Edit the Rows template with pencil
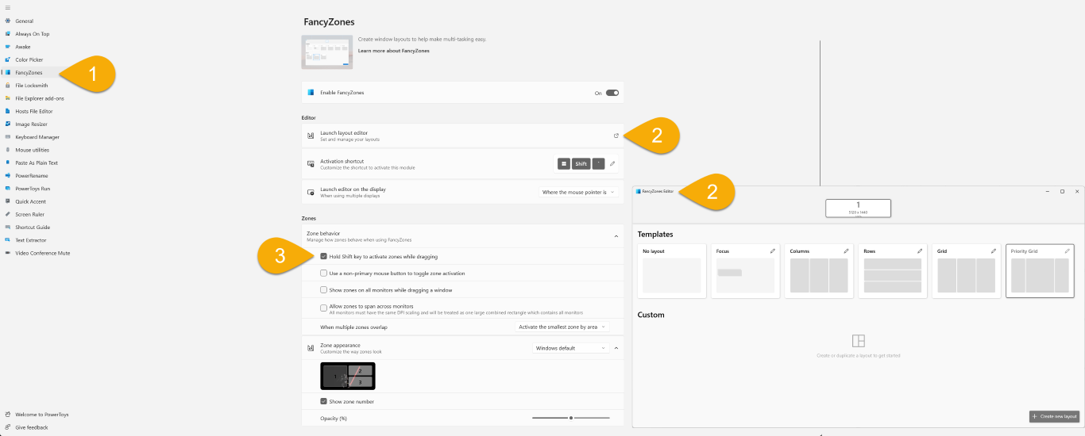This screenshot has width=1085, height=436. (x=920, y=251)
